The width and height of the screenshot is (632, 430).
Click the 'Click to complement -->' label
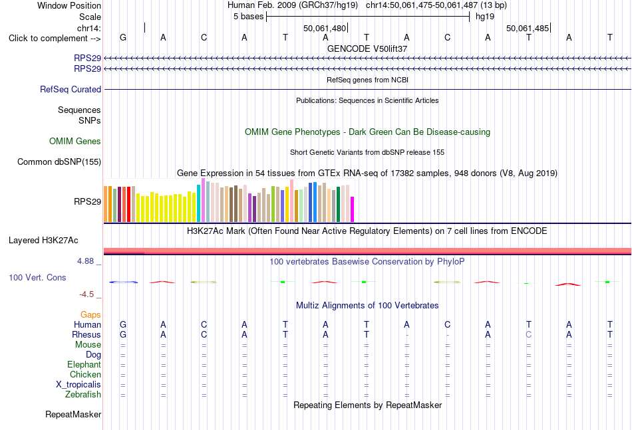click(x=55, y=39)
